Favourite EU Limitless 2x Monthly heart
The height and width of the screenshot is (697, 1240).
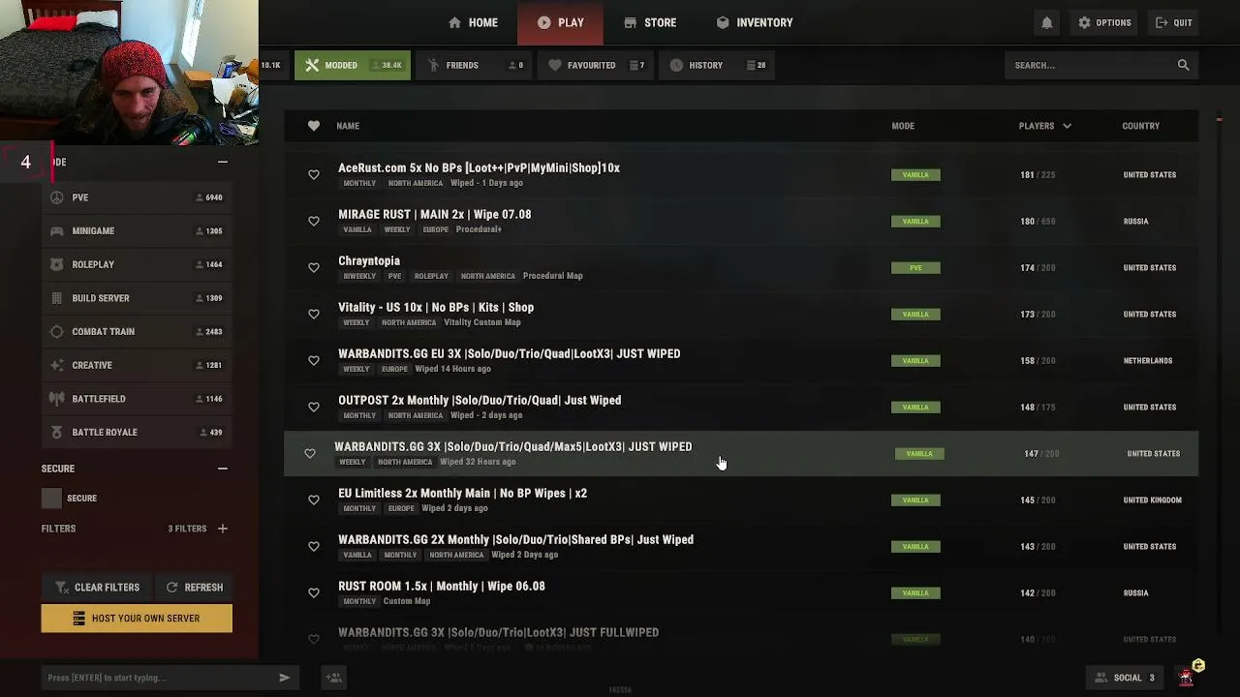[314, 500]
